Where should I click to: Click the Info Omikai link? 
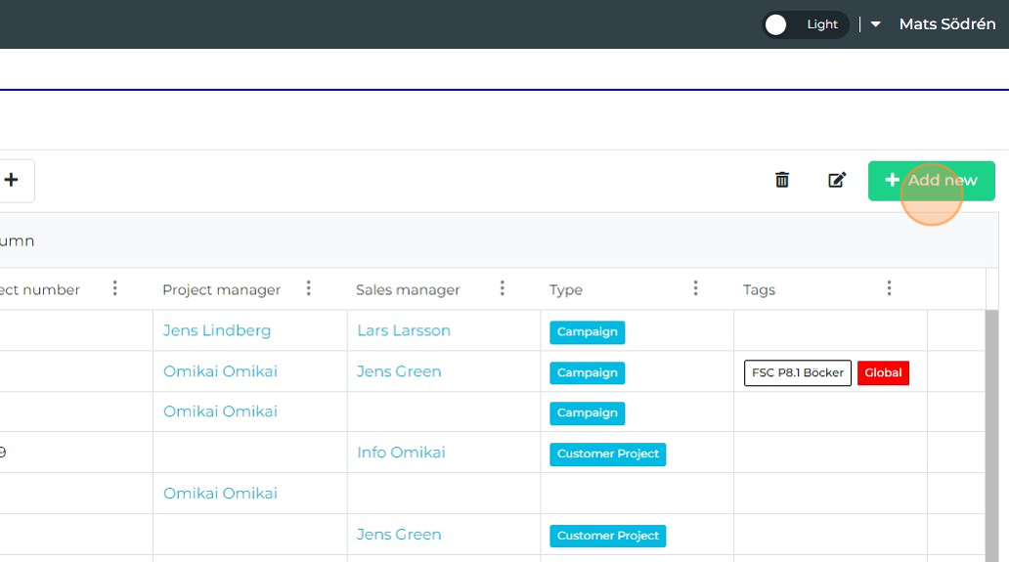(x=401, y=453)
